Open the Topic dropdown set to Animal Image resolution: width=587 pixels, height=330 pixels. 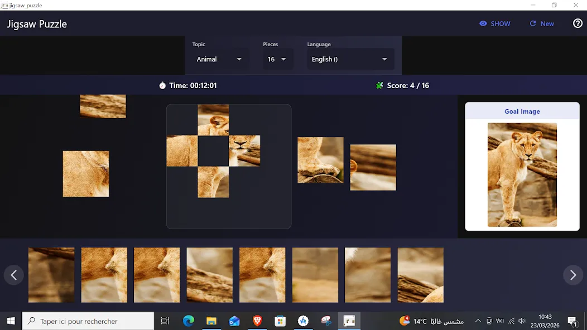tap(219, 59)
